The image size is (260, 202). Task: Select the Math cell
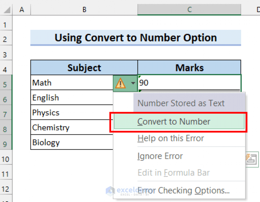(72, 82)
